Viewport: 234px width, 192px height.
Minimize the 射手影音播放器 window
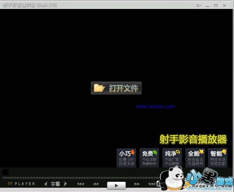[207, 6]
